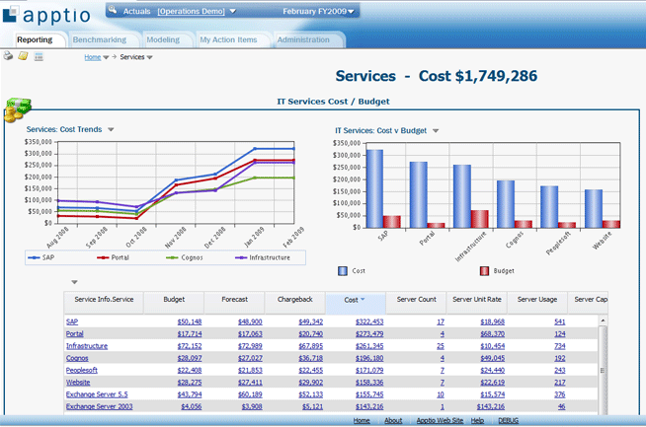Click the table vertical scrollbar thumb

point(603,370)
